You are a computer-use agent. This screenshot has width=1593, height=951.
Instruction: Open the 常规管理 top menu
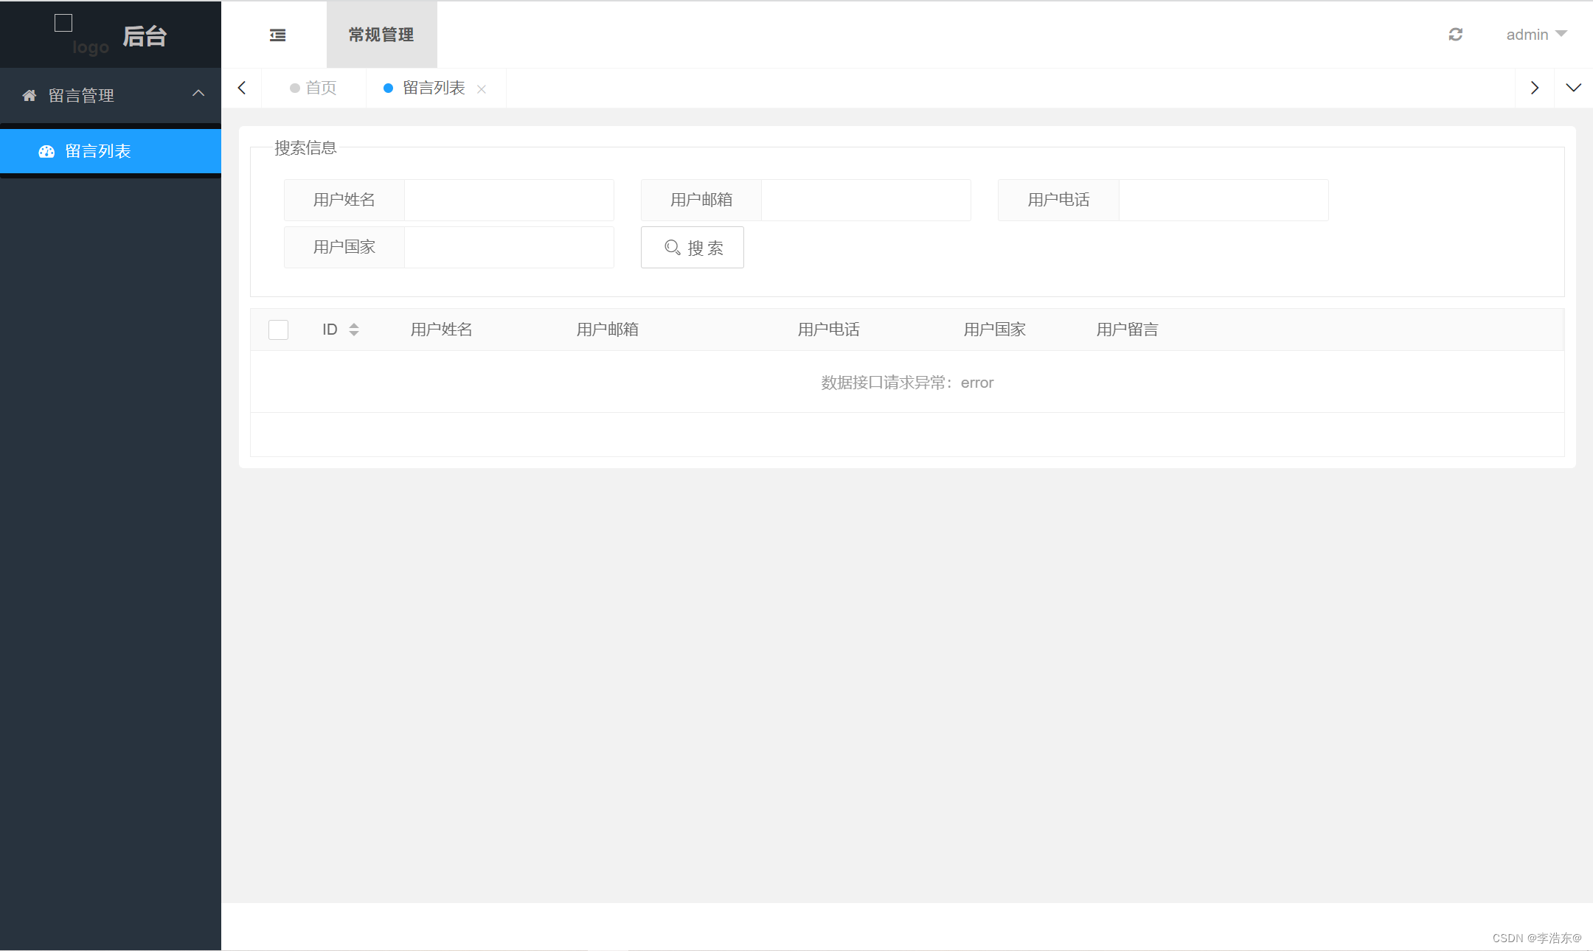[x=381, y=35]
